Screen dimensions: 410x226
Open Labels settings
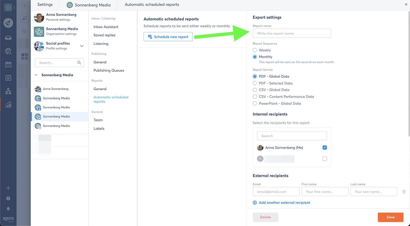tap(99, 129)
